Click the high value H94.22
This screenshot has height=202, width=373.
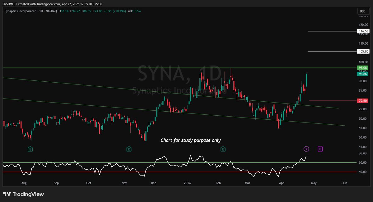click(x=75, y=11)
